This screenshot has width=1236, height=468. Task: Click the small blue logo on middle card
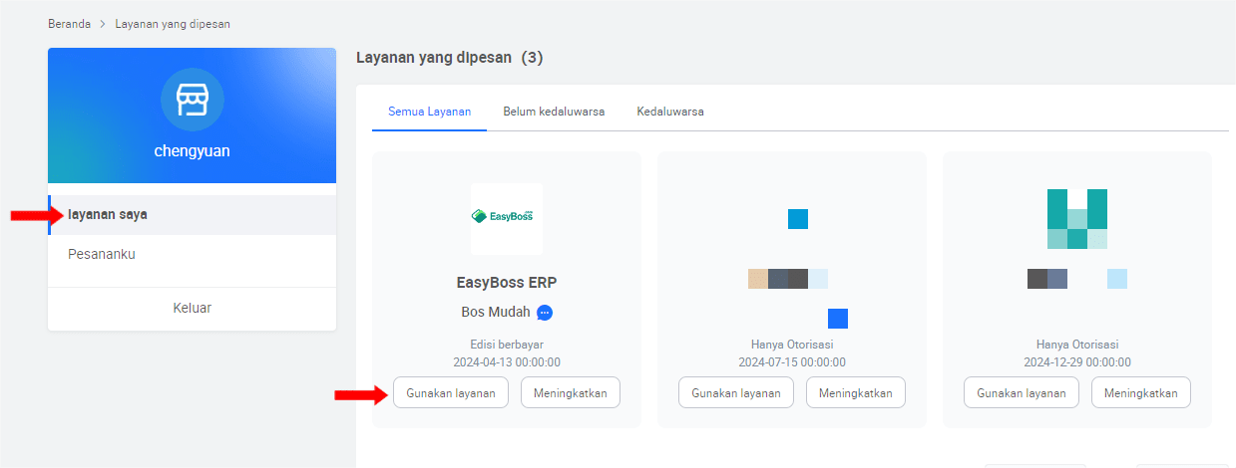797,219
